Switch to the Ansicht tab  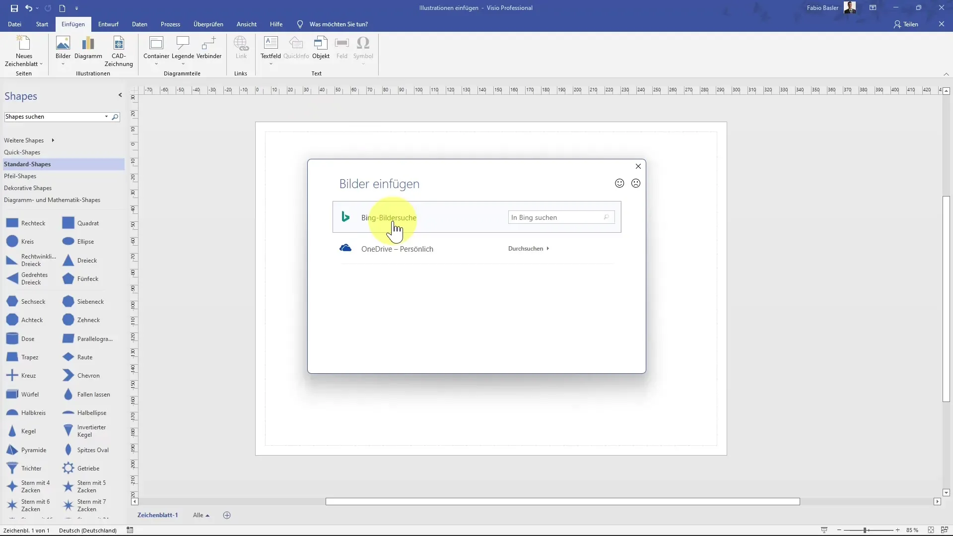[x=247, y=24]
